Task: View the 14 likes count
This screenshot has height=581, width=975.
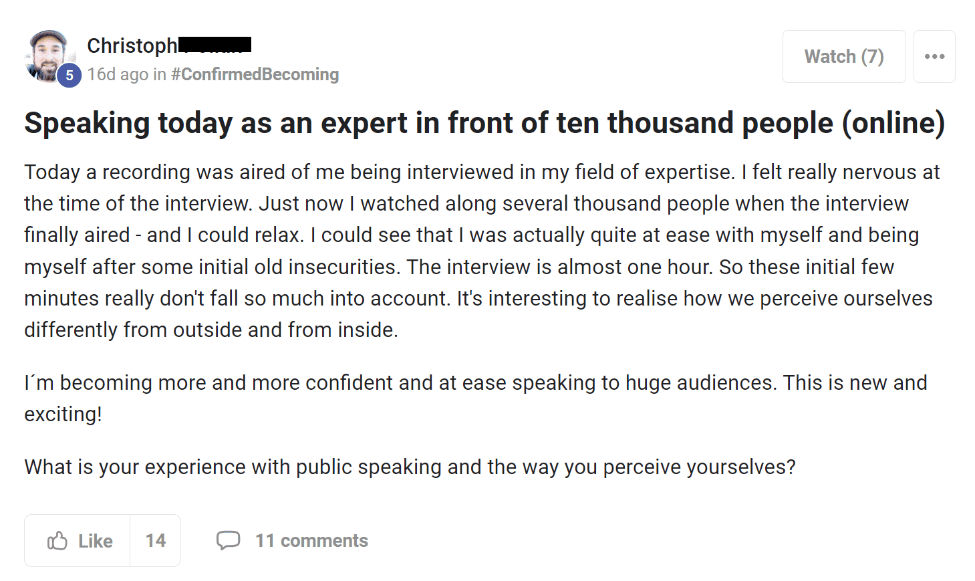Action: pos(156,540)
